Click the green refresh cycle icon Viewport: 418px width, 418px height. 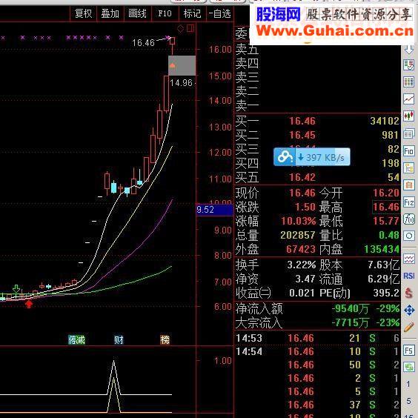tap(409, 367)
